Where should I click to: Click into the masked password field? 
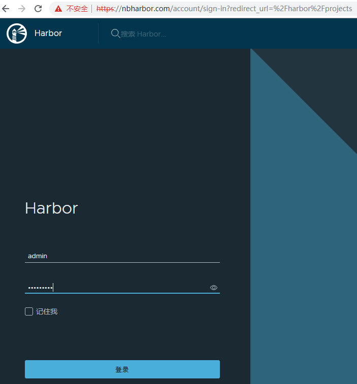coord(117,288)
